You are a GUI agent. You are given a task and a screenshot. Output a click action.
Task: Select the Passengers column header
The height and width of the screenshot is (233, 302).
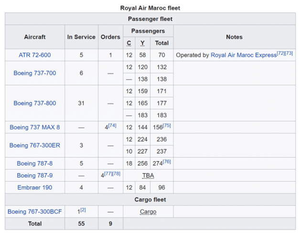coord(148,31)
